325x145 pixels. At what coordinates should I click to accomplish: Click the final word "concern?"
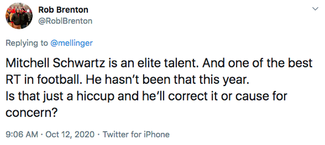coord(32,113)
